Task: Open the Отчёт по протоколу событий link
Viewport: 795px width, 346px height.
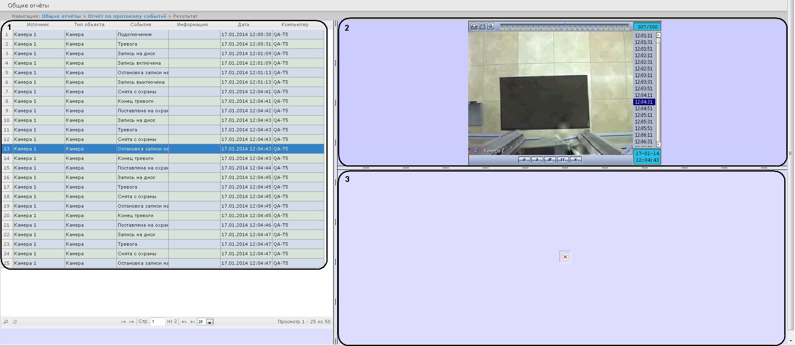Action: click(127, 16)
